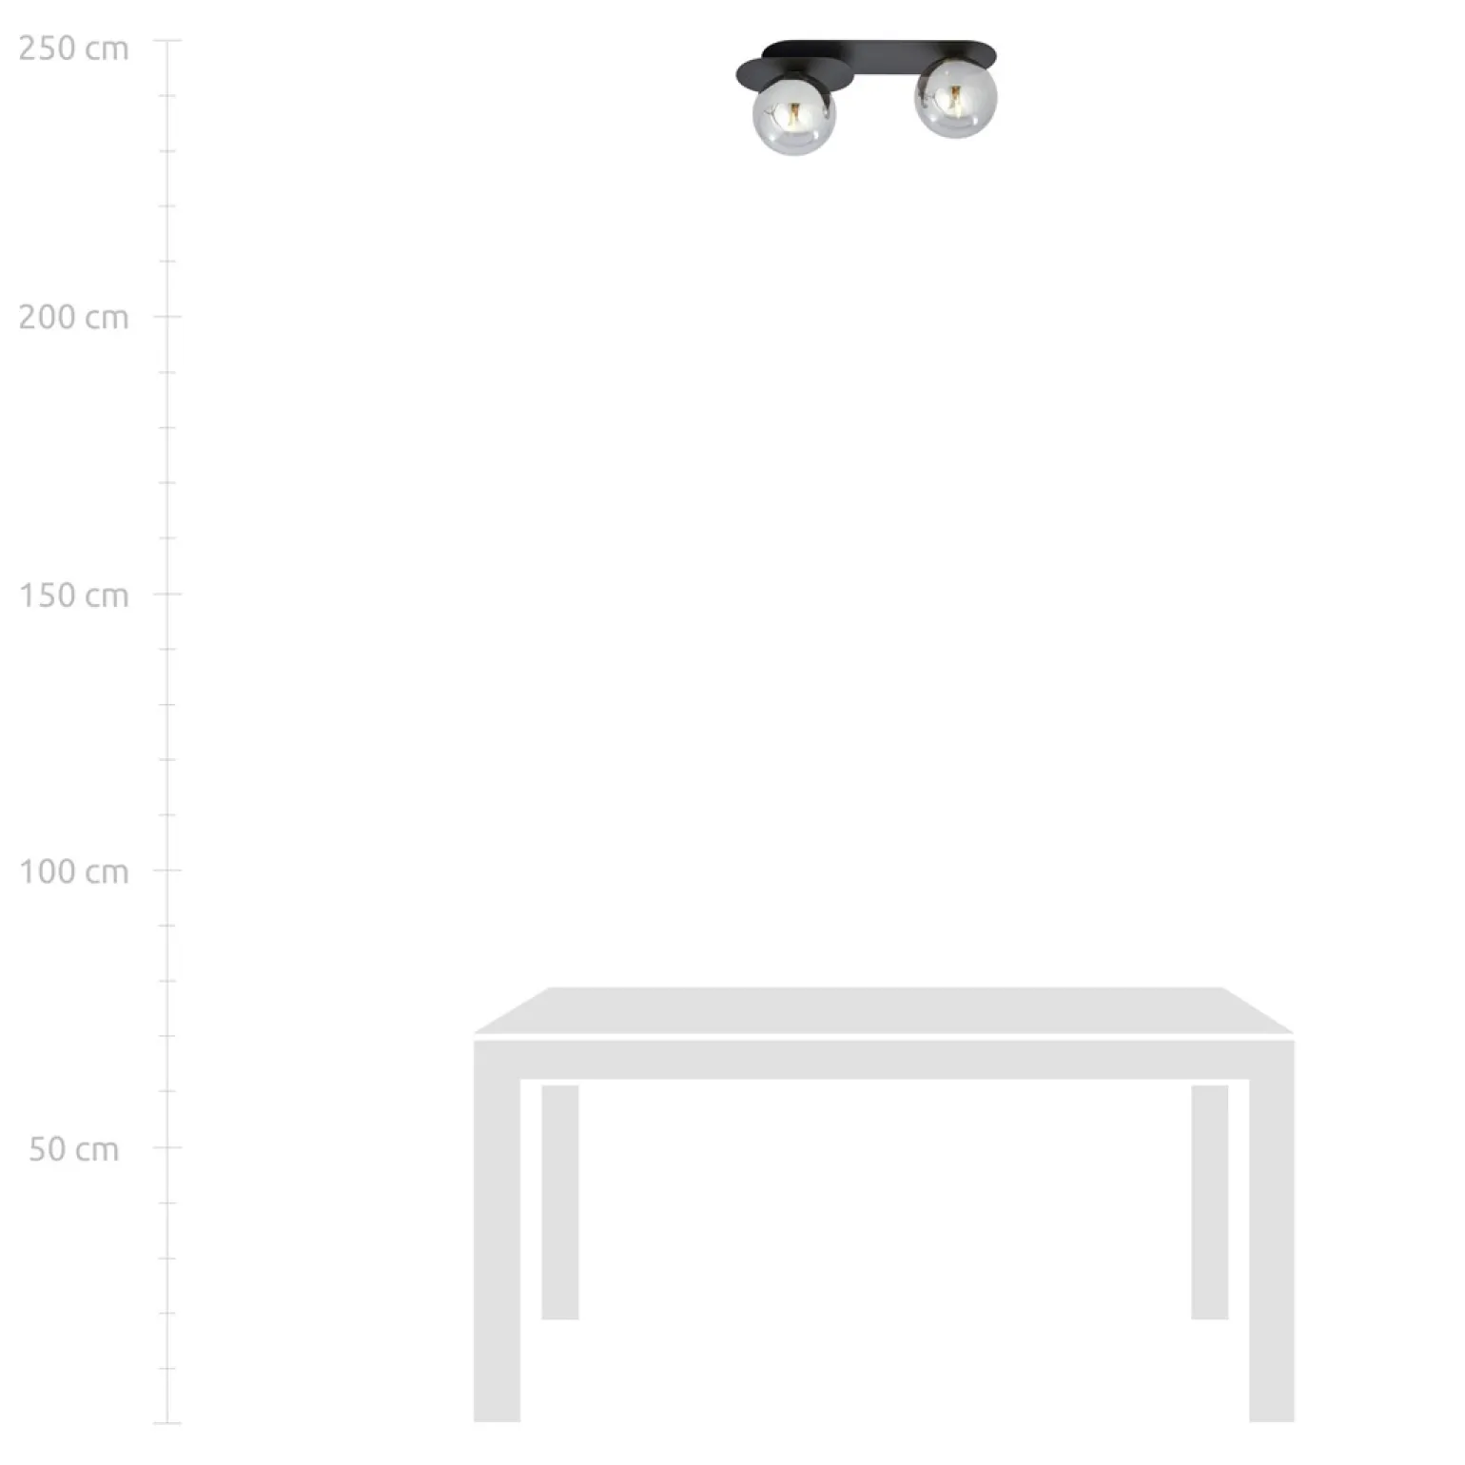Click the table's front apron rail

884,1060
